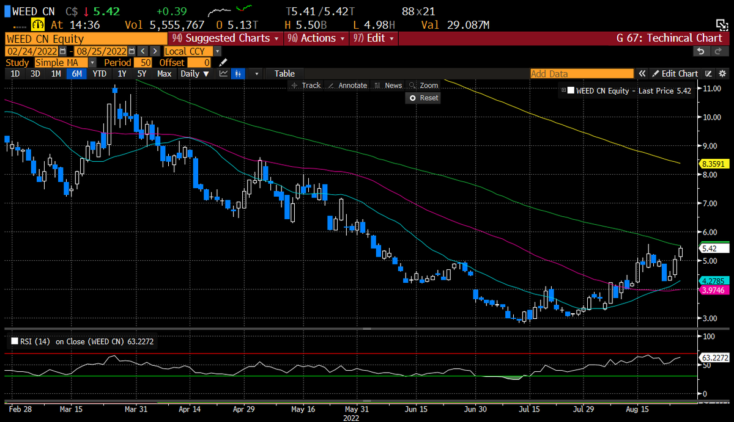Select the 1M time range
Viewport: 734px width, 422px height.
[56, 73]
